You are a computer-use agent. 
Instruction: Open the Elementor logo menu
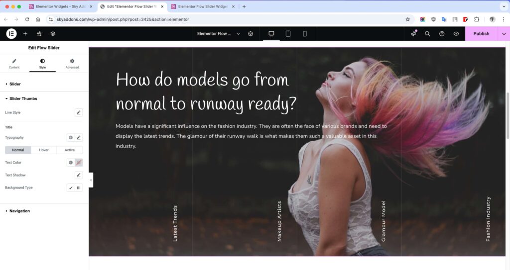pyautogui.click(x=11, y=33)
